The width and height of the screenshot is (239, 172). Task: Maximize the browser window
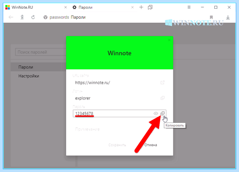pos(215,7)
